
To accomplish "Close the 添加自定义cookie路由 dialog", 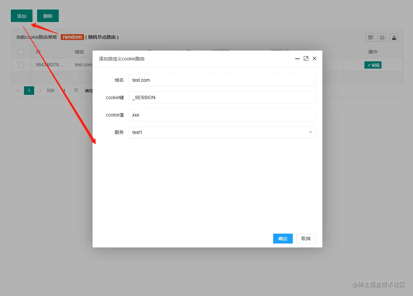I will [x=315, y=58].
